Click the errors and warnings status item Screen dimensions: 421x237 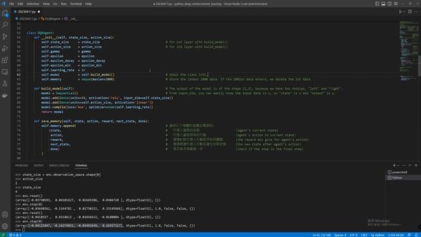pos(15,235)
